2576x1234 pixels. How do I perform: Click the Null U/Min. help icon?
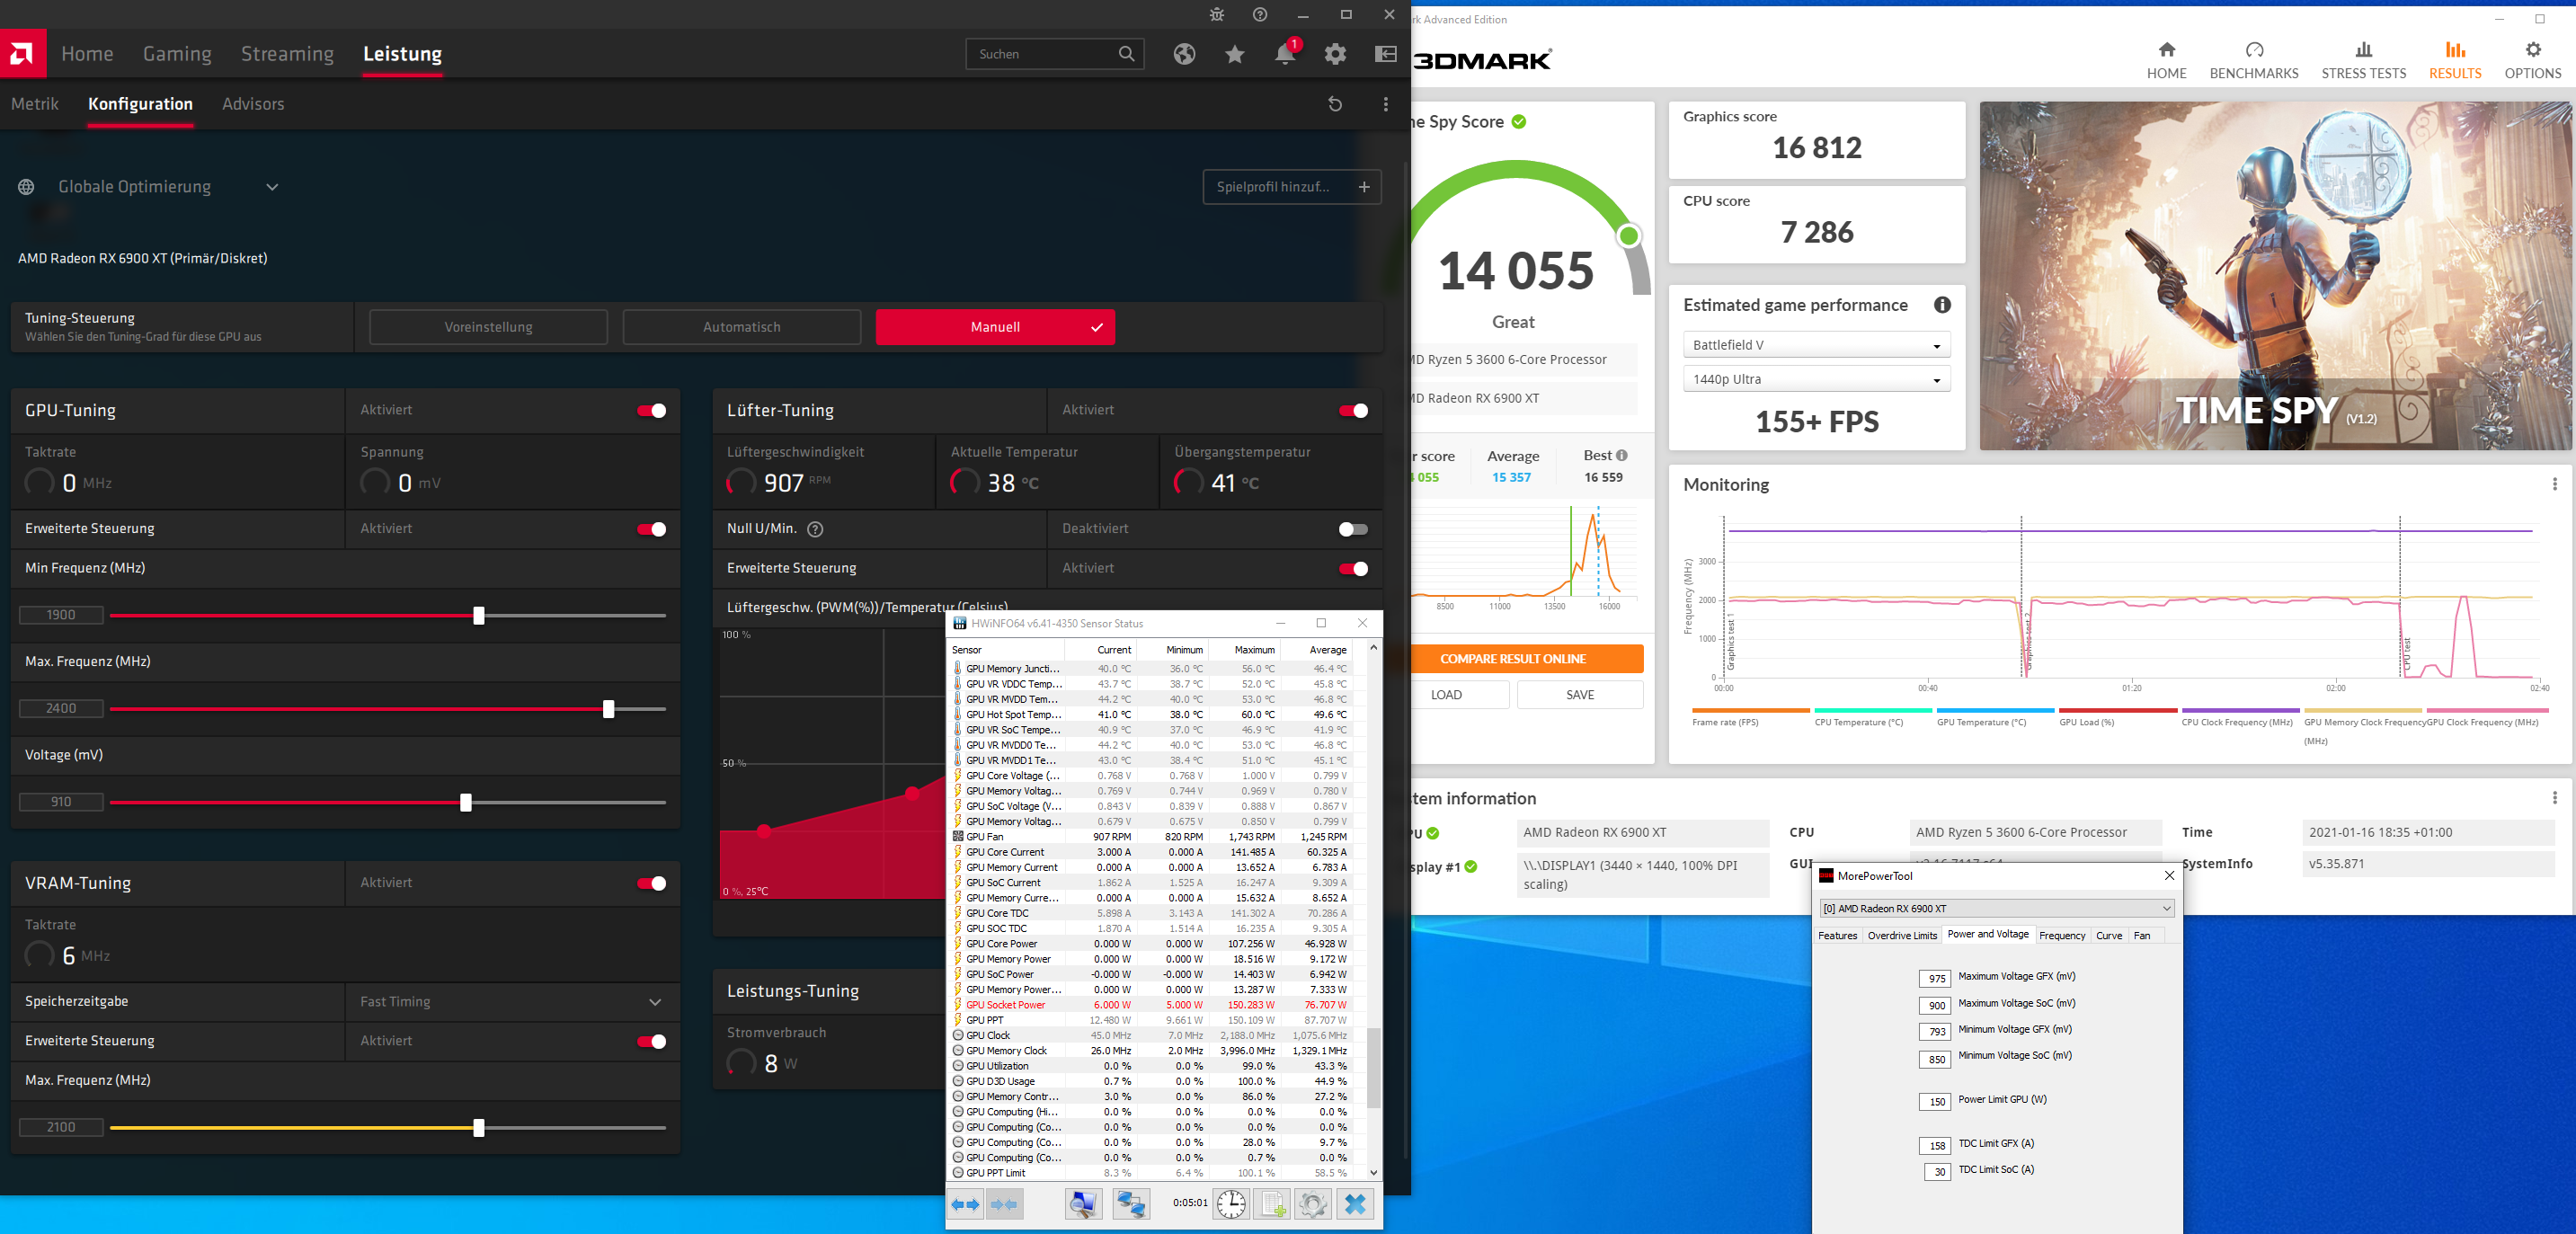[815, 529]
